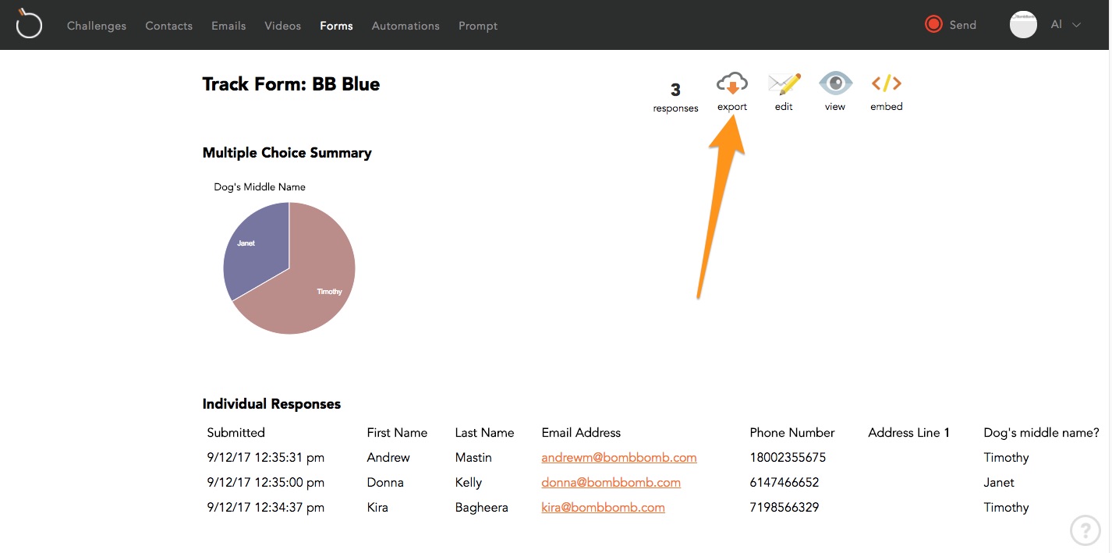1112x553 pixels.
Task: Click the Last Name column header
Action: 484,433
